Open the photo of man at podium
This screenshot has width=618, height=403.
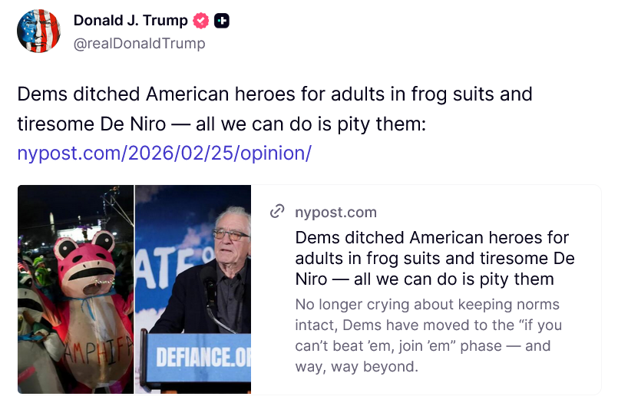[x=193, y=289]
